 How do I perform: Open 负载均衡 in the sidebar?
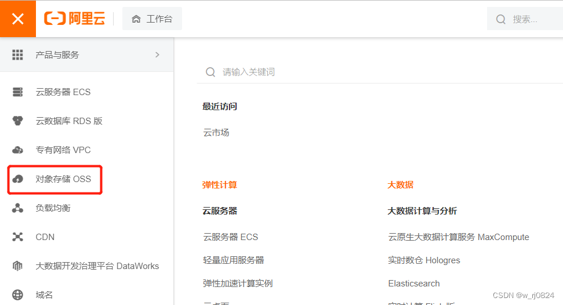pyautogui.click(x=53, y=208)
